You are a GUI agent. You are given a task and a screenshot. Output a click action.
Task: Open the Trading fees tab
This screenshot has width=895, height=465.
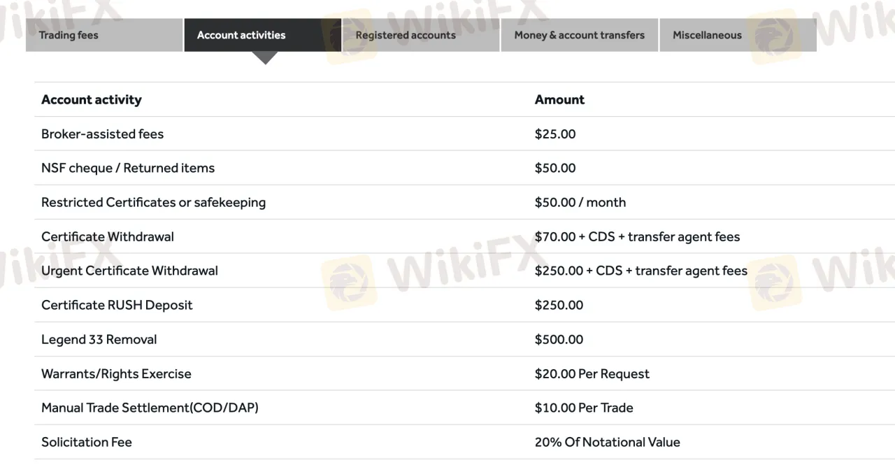tap(104, 35)
